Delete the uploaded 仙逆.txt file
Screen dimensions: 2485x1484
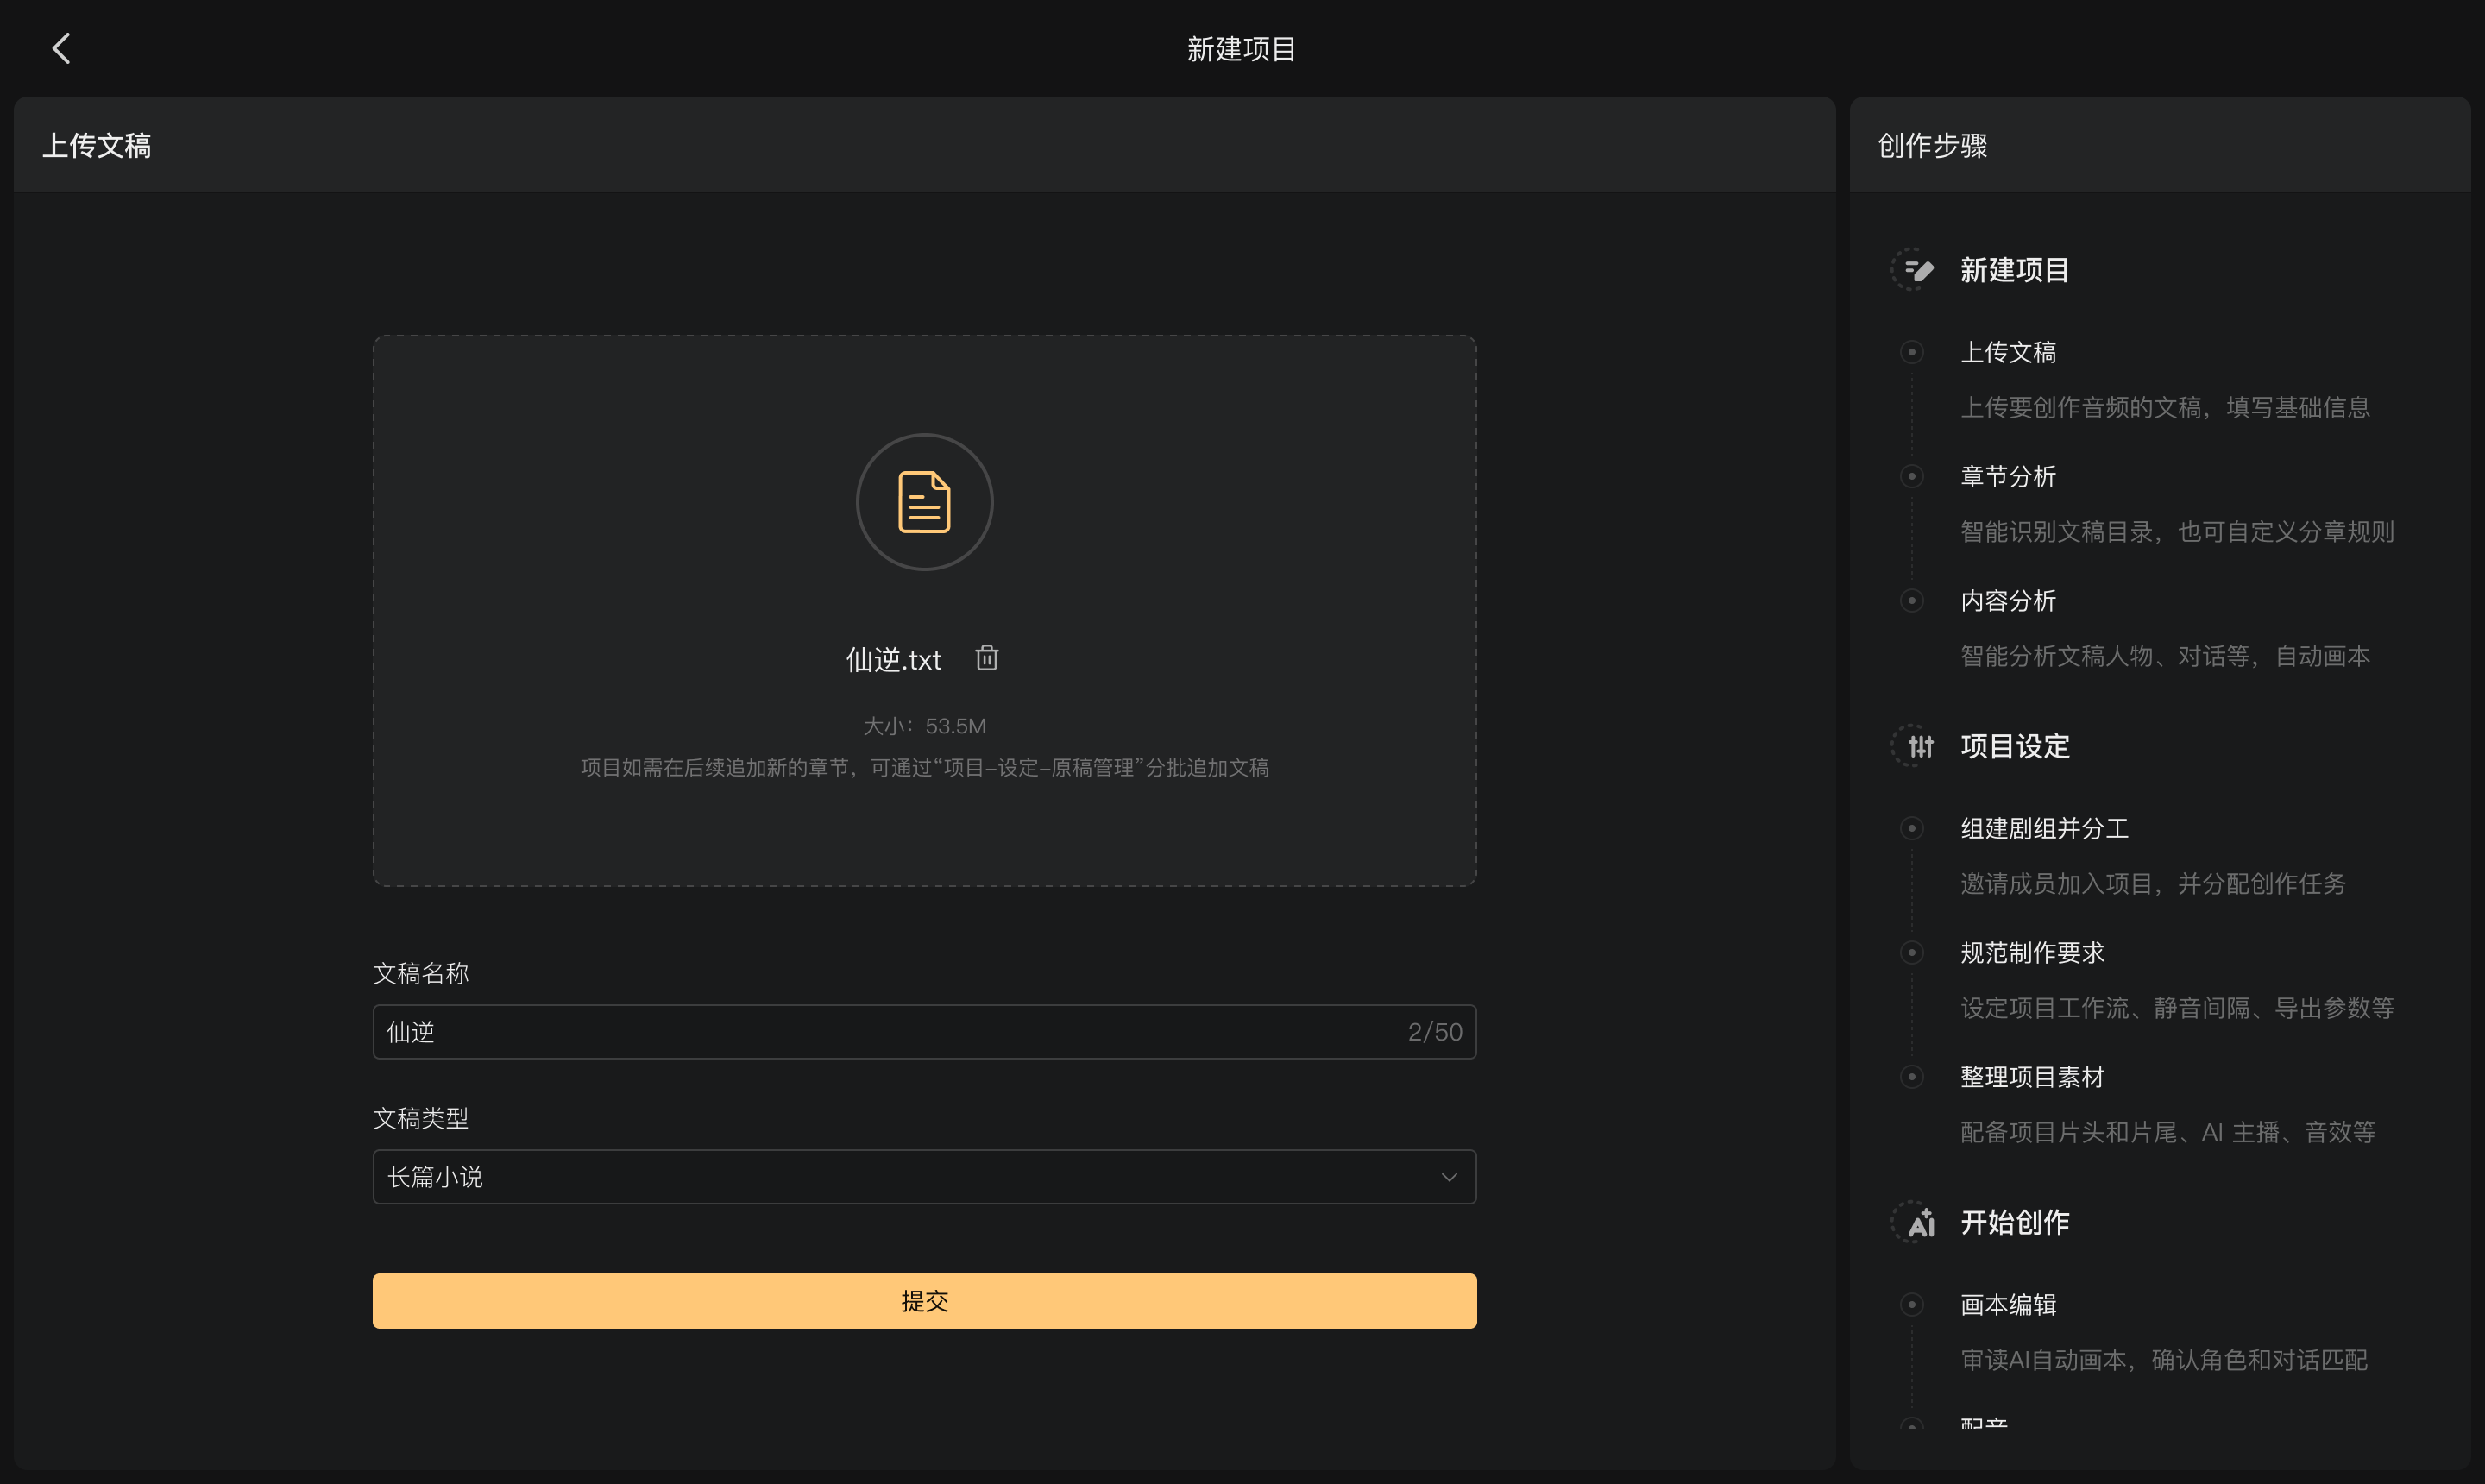[x=986, y=657]
